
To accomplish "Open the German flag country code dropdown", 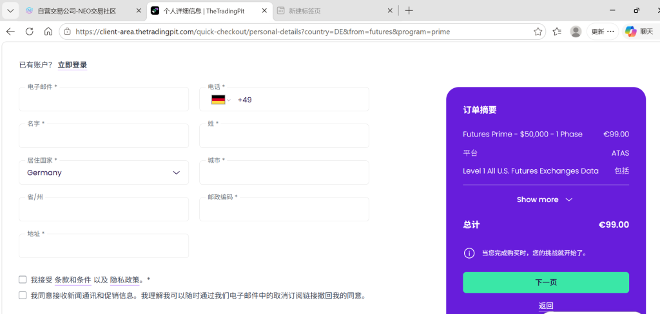I will 221,100.
